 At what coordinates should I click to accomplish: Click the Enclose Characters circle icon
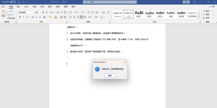[x=65, y=17]
